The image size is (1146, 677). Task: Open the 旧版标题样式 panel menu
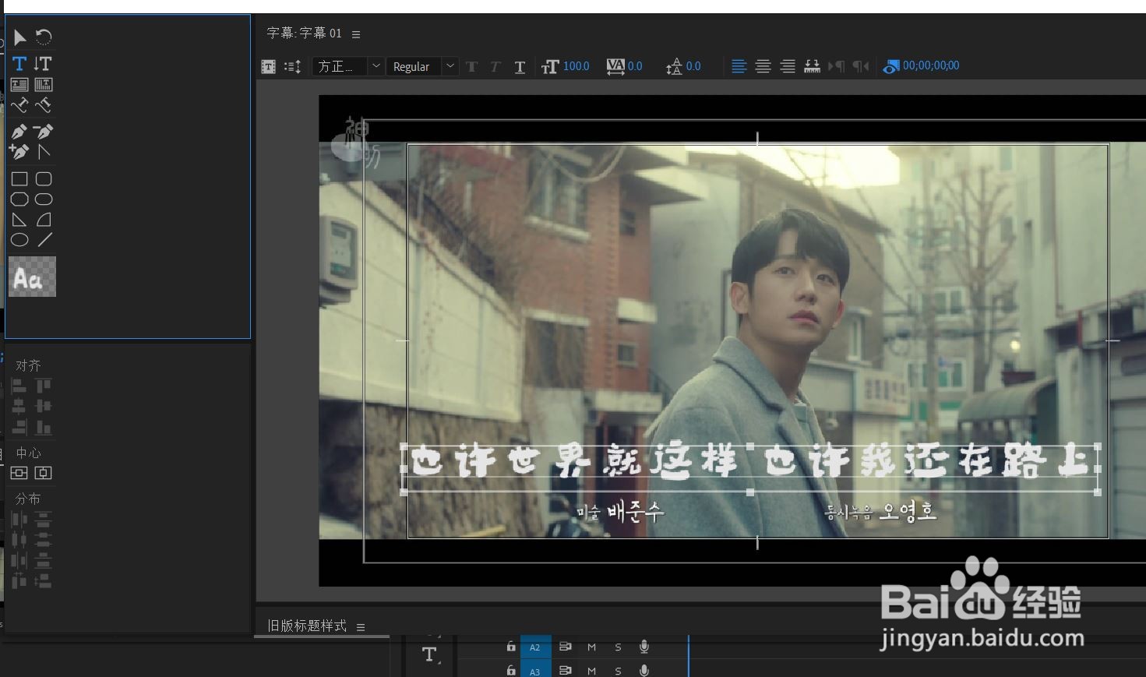point(361,626)
